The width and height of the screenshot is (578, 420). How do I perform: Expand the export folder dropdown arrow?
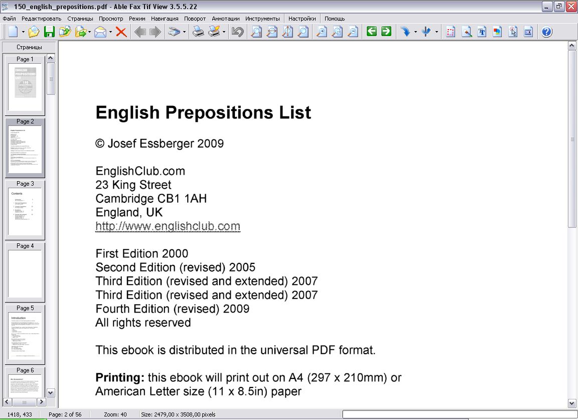pyautogui.click(x=89, y=32)
